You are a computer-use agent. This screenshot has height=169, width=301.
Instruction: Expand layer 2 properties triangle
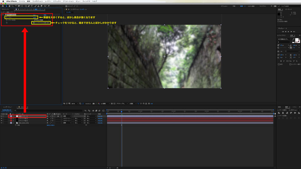coord(9,119)
